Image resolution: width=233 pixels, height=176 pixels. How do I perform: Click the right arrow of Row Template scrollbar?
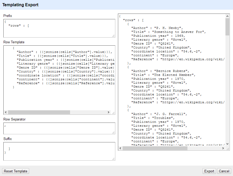coord(109,112)
